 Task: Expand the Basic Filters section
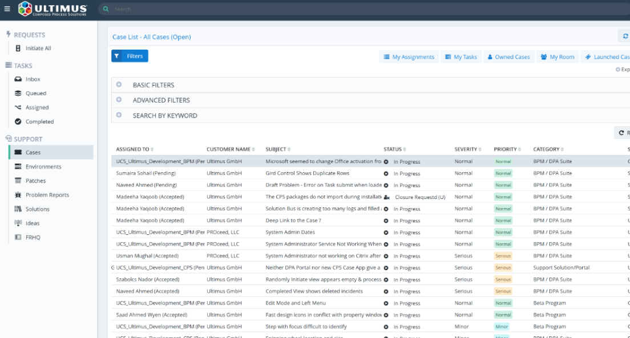point(119,85)
